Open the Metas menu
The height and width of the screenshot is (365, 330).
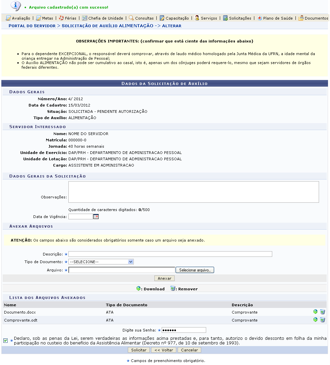click(x=47, y=18)
